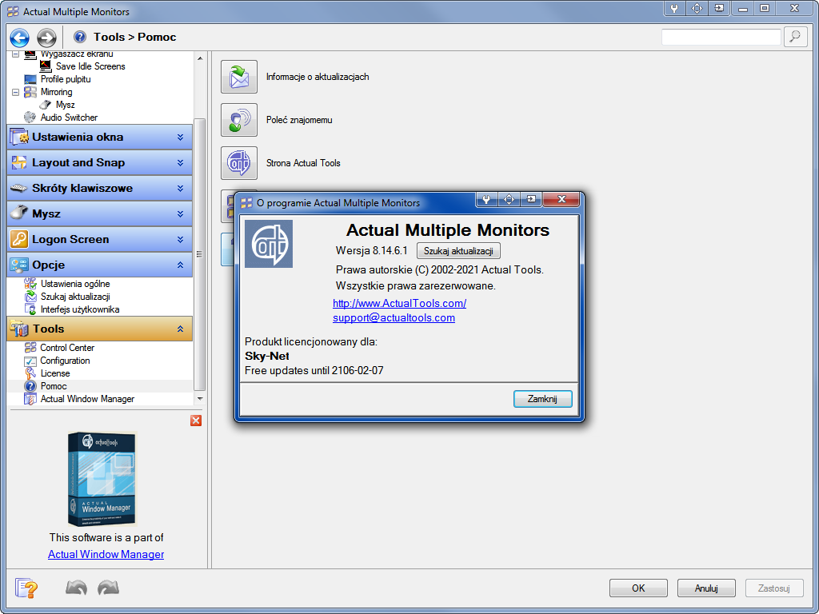
Task: Click into the search input field
Action: pos(721,37)
